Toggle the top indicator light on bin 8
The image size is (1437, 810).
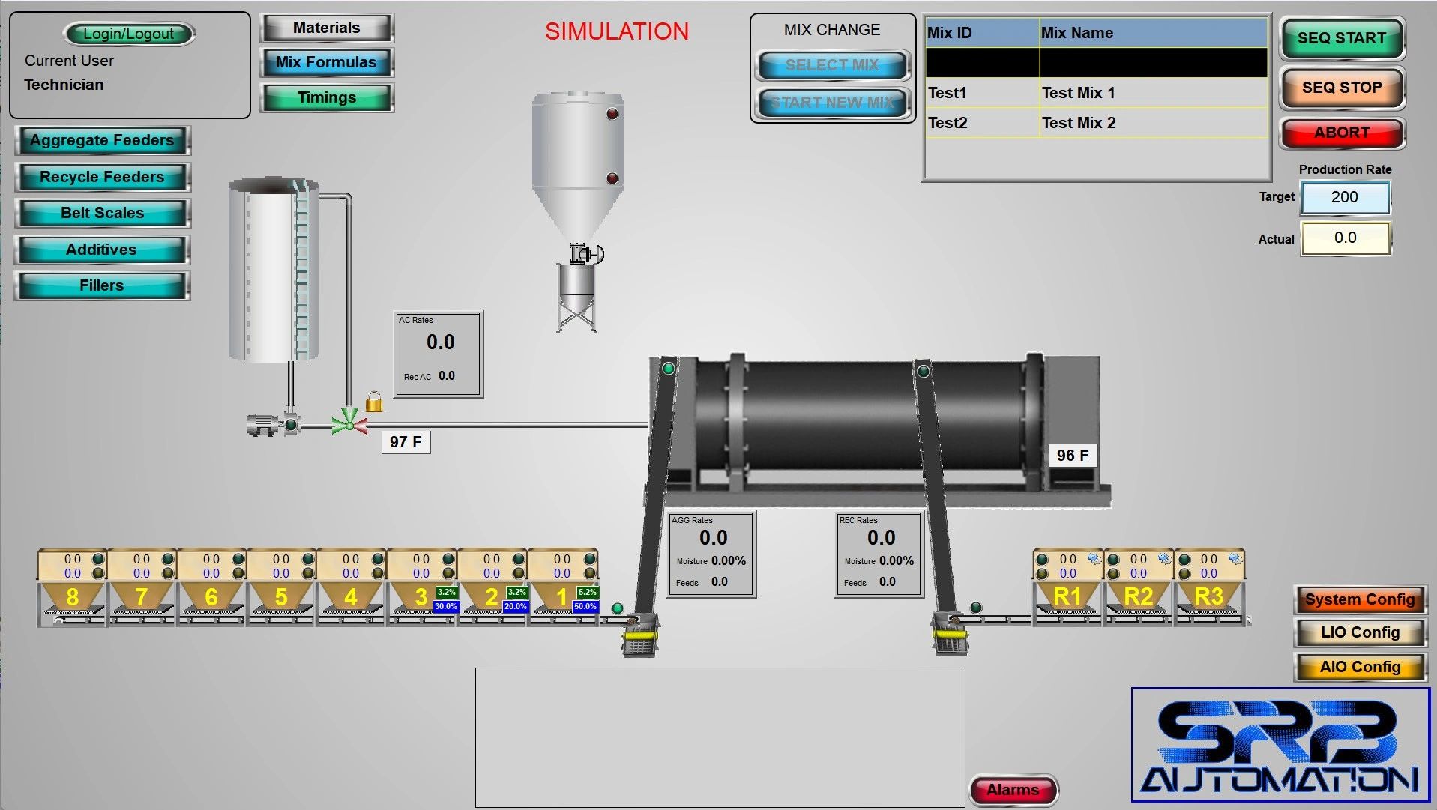[98, 559]
